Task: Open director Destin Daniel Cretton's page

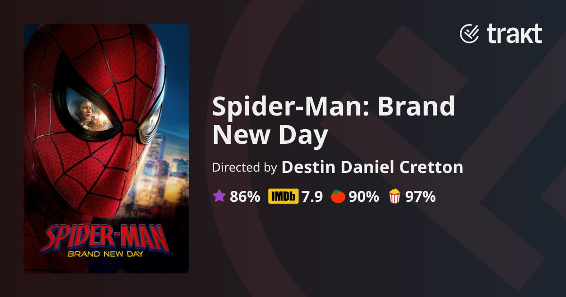Action: (372, 167)
